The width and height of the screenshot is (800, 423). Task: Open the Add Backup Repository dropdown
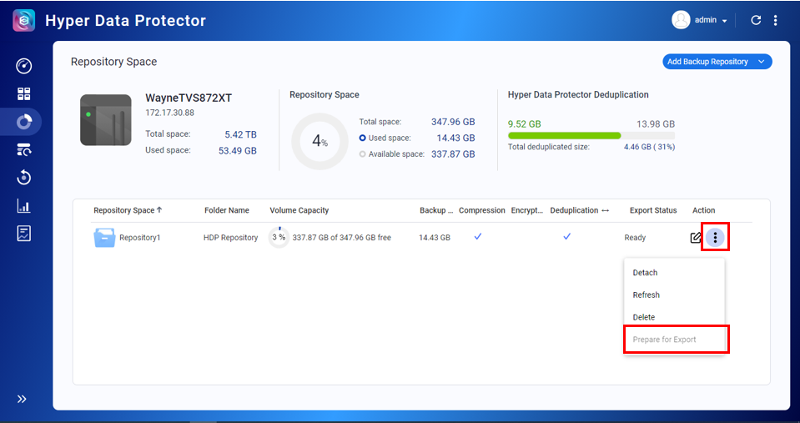coord(717,62)
